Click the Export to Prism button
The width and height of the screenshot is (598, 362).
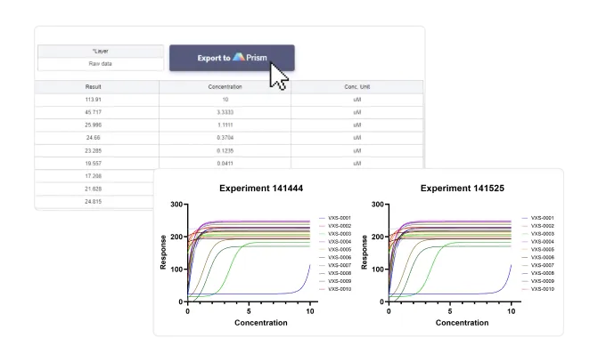pos(232,58)
